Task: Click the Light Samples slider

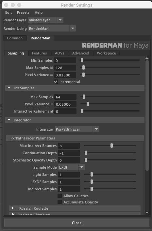Action: pos(110,175)
